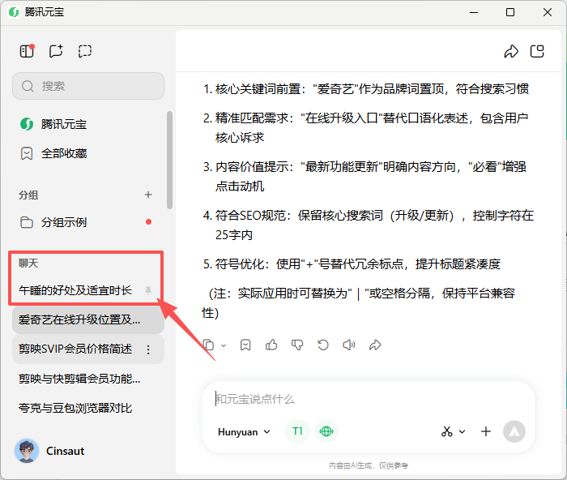The image size is (567, 480).
Task: Open the 分组示例 folder
Action: click(87, 222)
